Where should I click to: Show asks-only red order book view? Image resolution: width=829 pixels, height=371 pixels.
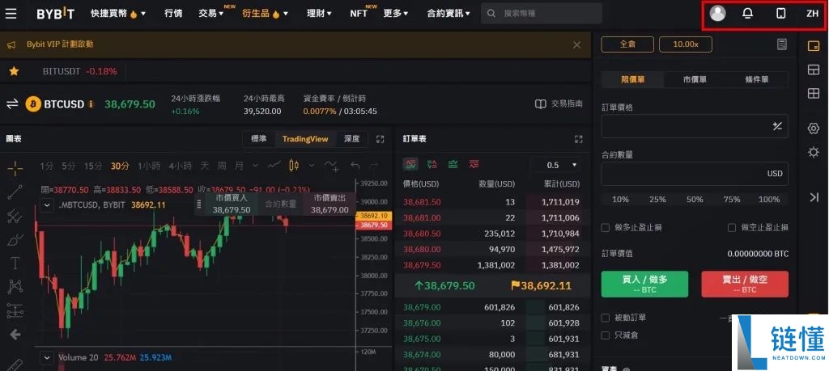point(473,165)
